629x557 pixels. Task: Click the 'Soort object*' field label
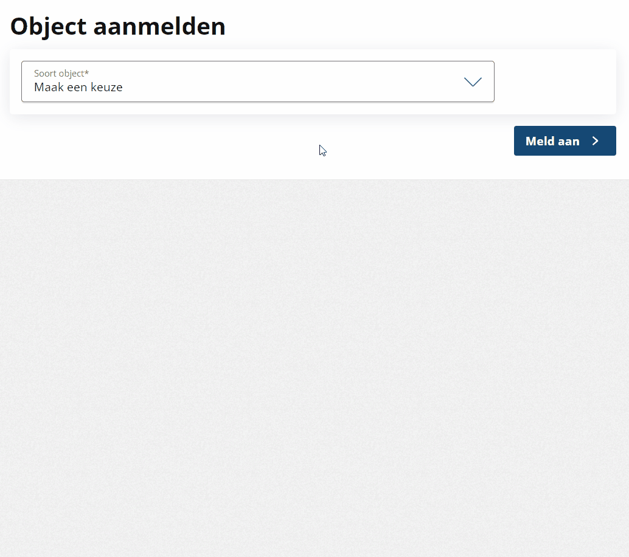coord(61,74)
